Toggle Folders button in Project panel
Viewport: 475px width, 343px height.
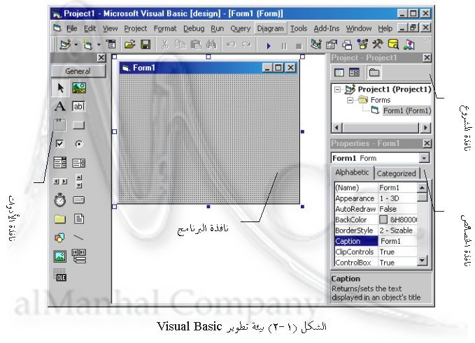[374, 73]
